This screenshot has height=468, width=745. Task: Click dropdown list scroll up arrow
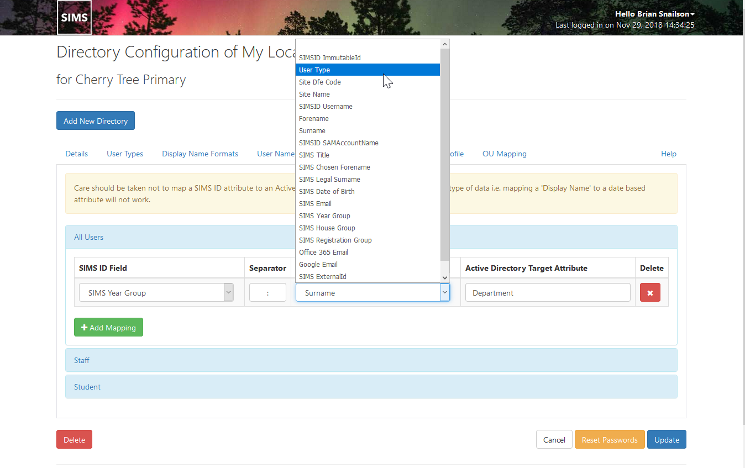[444, 44]
